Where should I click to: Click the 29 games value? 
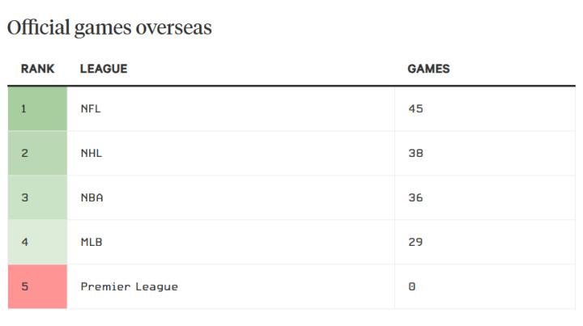[415, 242]
